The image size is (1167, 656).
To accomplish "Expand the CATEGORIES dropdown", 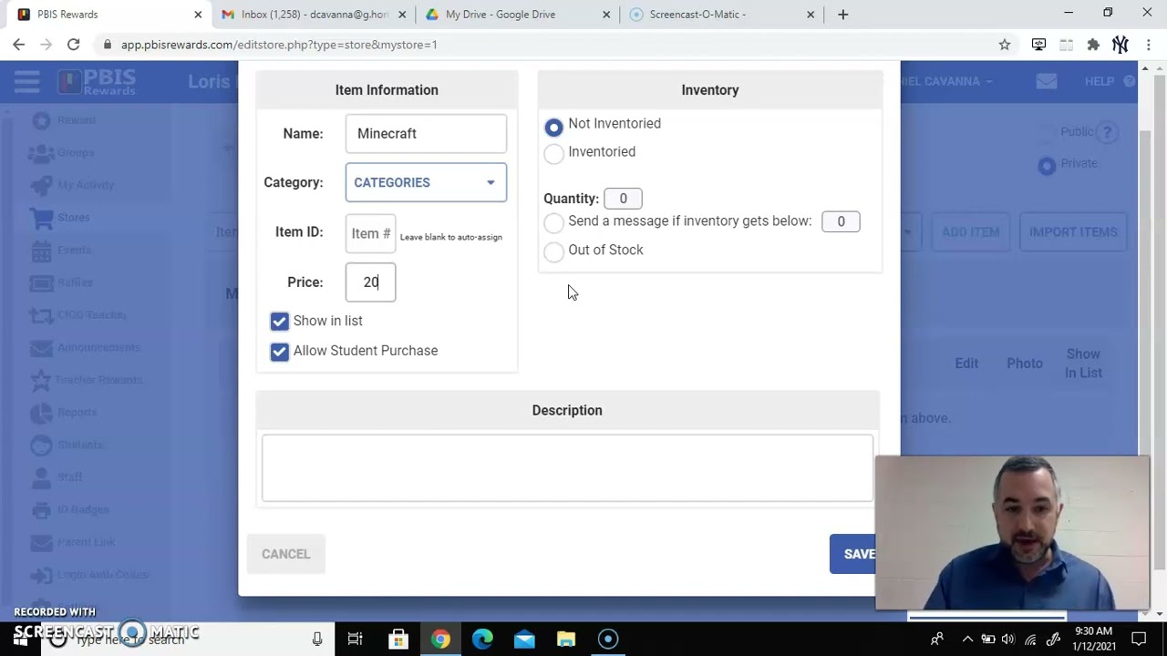I will pyautogui.click(x=426, y=182).
